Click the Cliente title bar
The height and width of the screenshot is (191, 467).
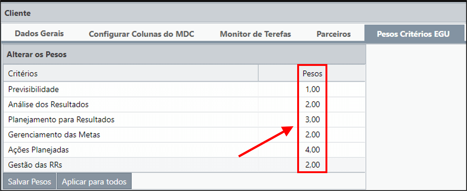click(x=233, y=13)
